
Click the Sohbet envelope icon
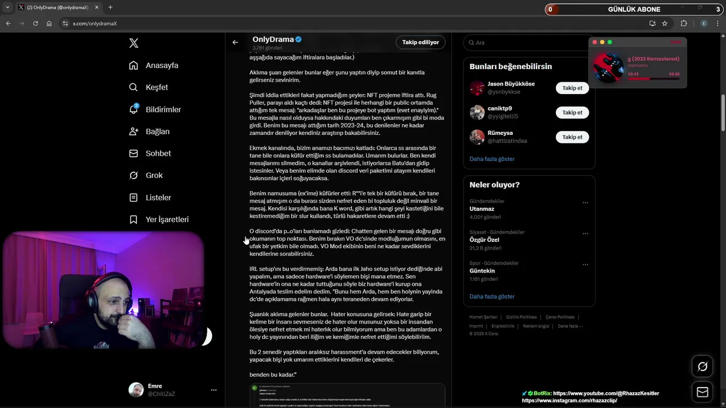coord(133,154)
